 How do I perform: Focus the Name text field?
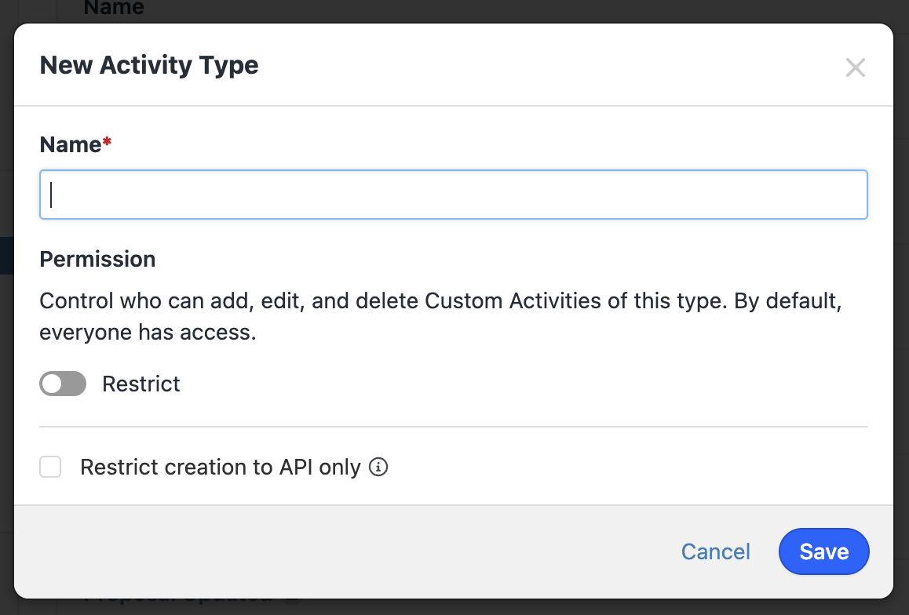coord(453,195)
